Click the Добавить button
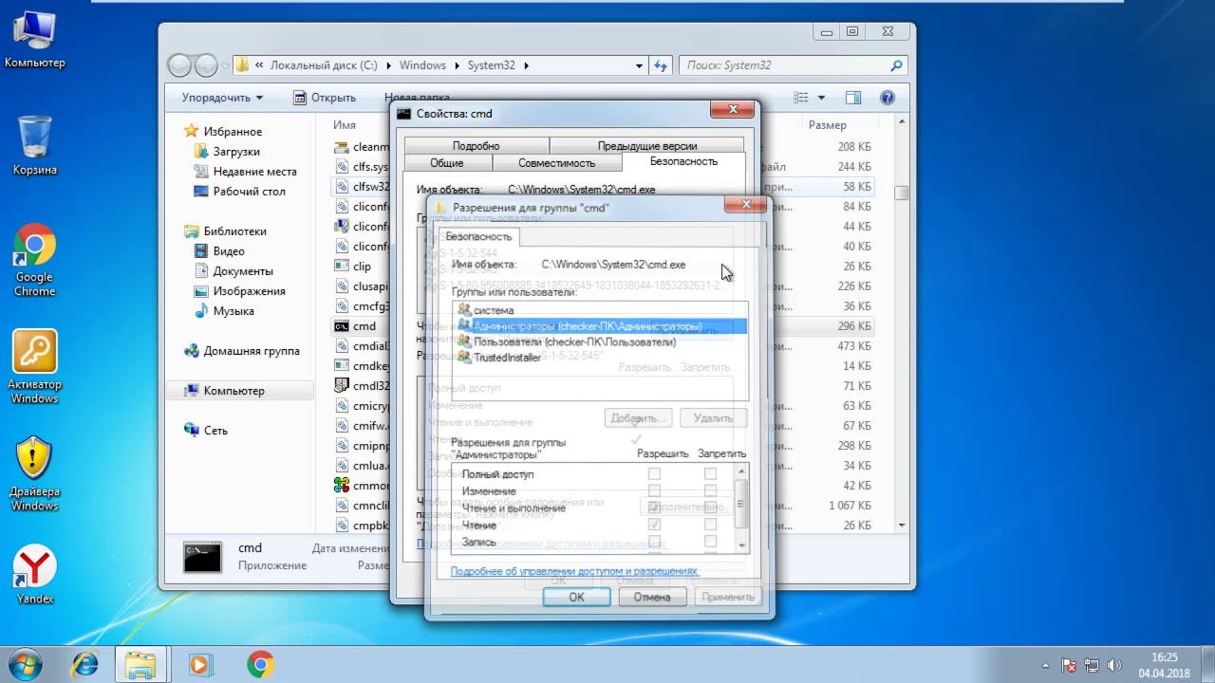Image resolution: width=1215 pixels, height=683 pixels. tap(638, 417)
